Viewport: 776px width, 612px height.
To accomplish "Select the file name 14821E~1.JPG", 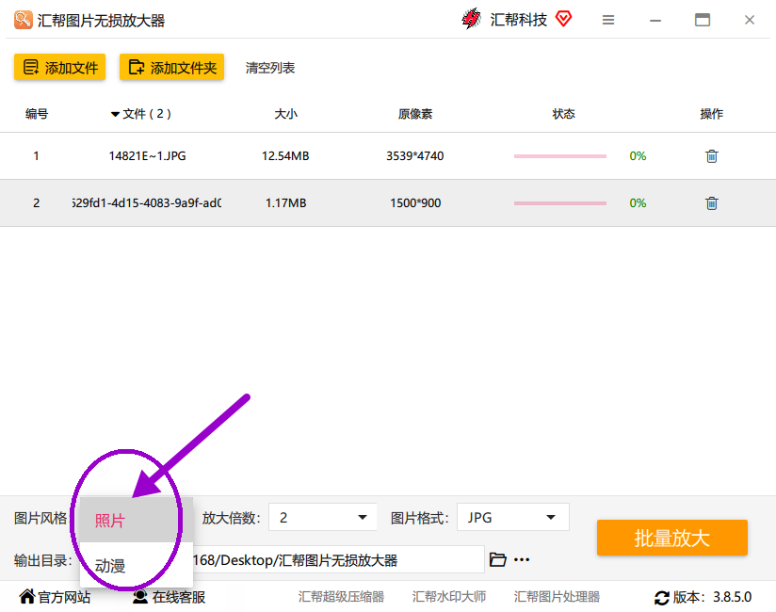I will pyautogui.click(x=148, y=156).
